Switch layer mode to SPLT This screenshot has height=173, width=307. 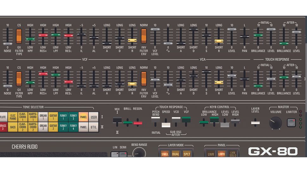click(187, 154)
